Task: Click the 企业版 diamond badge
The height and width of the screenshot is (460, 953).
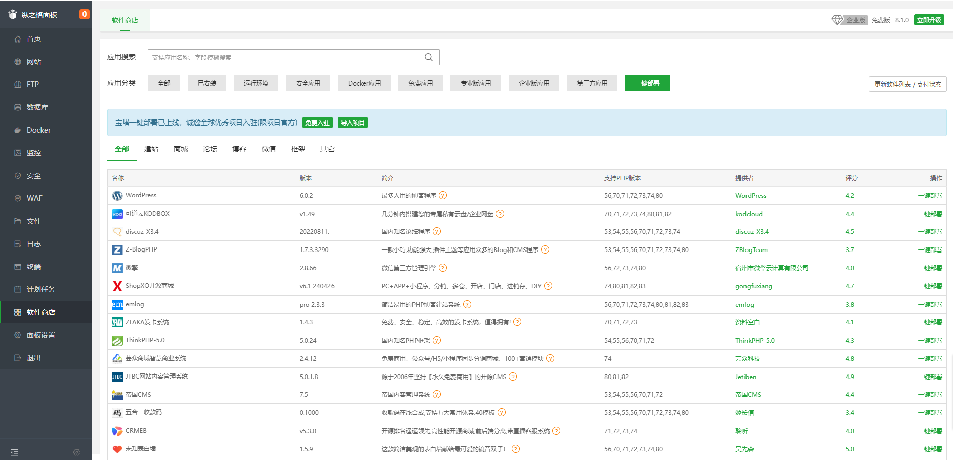Action: 849,20
